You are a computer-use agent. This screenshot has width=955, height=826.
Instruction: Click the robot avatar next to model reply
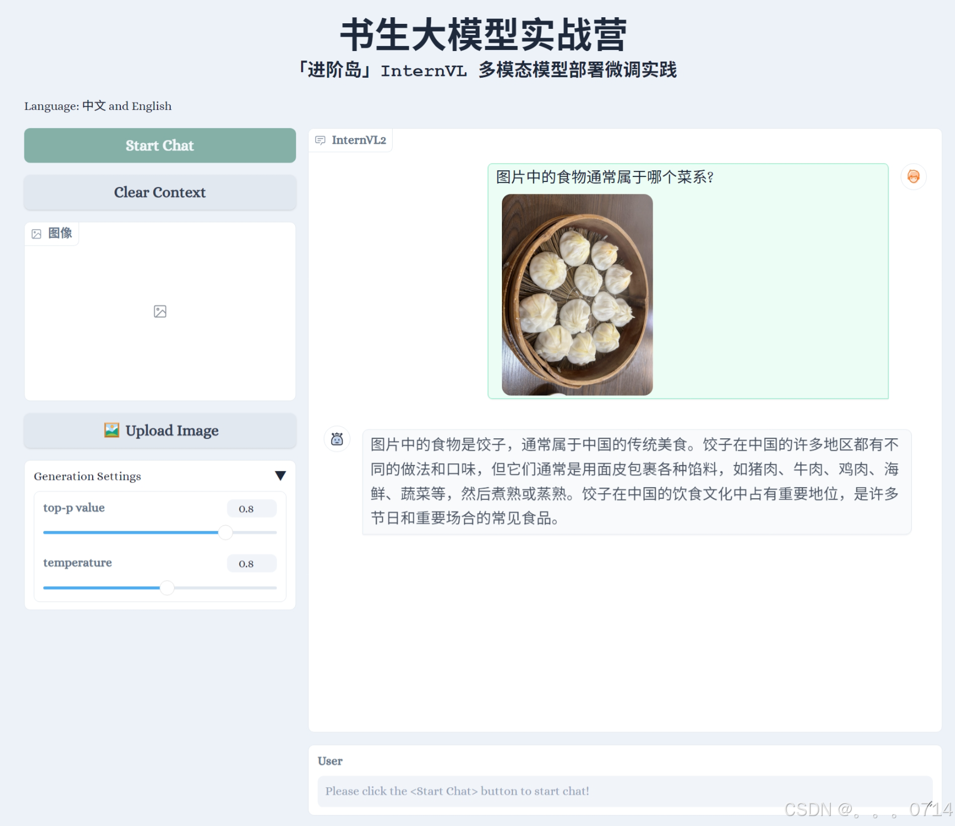[337, 438]
